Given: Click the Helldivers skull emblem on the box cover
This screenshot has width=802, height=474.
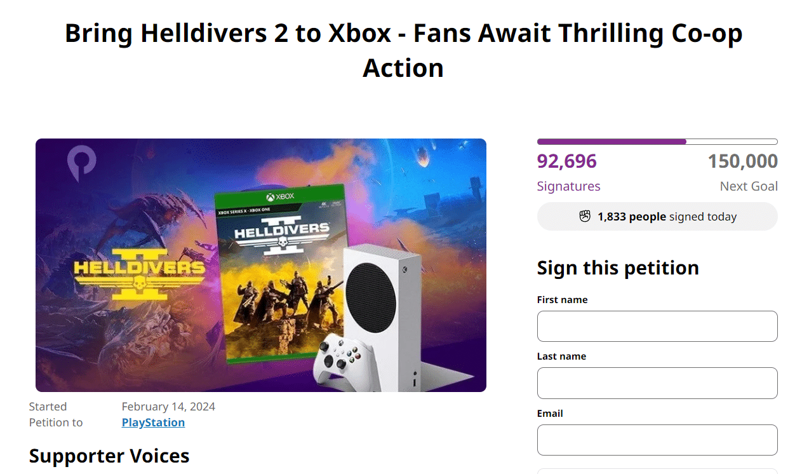Looking at the screenshot, I should pyautogui.click(x=282, y=242).
